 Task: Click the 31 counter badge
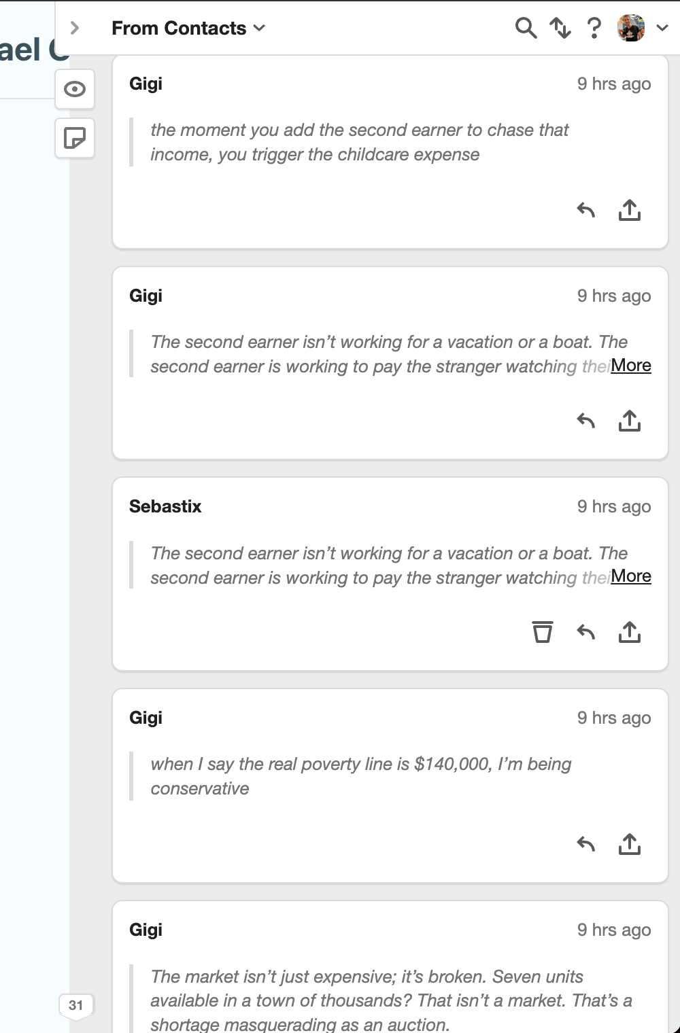pyautogui.click(x=75, y=1005)
